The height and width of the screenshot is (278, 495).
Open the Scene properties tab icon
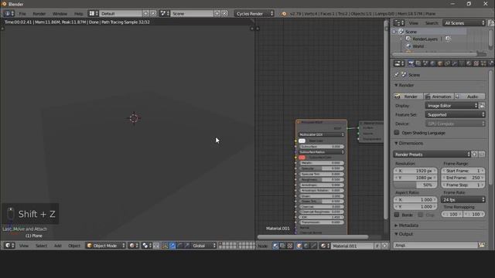coord(425,63)
